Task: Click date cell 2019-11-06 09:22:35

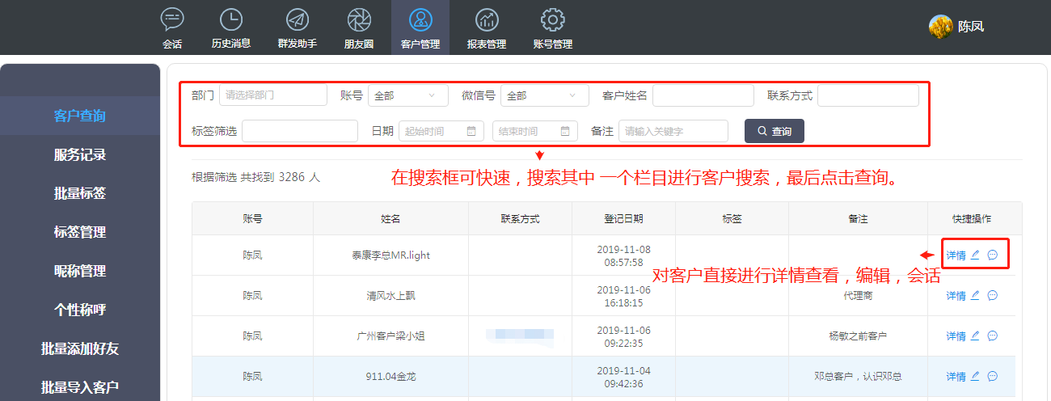Action: [x=623, y=336]
